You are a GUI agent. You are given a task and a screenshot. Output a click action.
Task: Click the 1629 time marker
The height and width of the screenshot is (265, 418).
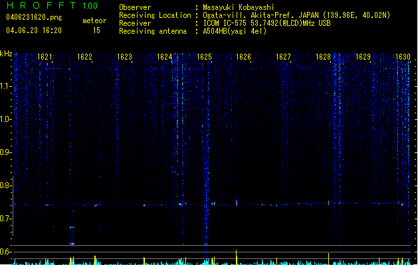click(363, 57)
